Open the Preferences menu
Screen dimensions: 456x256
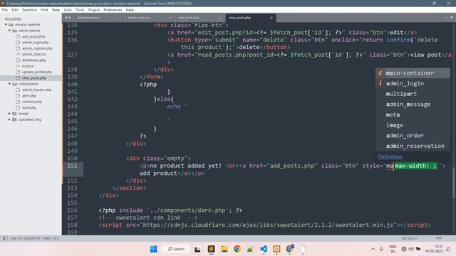[x=113, y=10]
